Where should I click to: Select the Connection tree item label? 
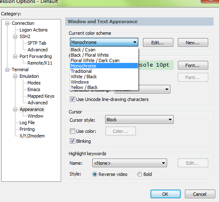pyautogui.click(x=23, y=23)
